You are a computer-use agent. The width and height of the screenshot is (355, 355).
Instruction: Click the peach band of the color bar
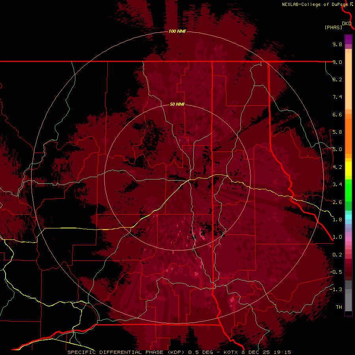tap(348, 79)
